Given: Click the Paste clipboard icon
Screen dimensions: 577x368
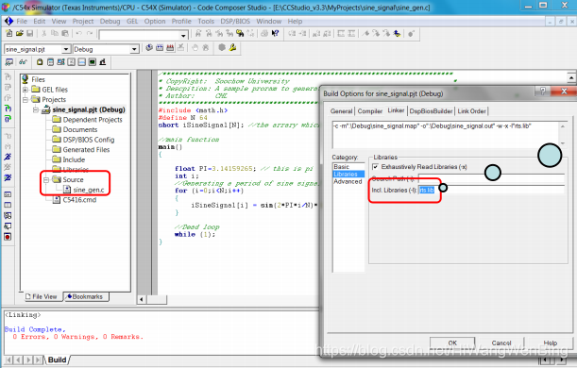Looking at the screenshot, I should (x=65, y=34).
